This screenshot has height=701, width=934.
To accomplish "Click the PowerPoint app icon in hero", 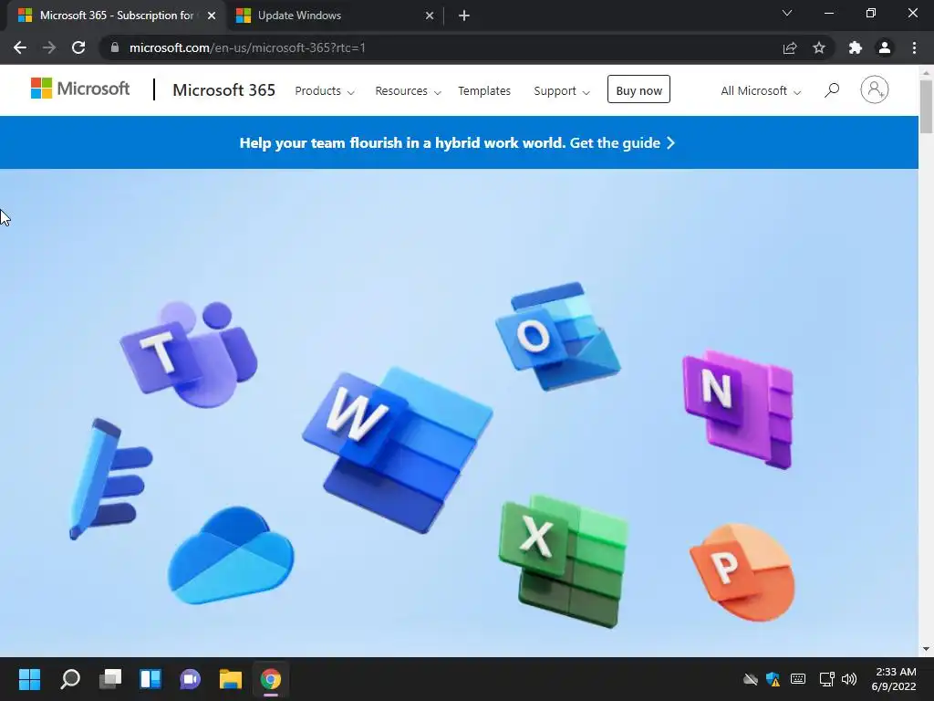I will pos(742,572).
